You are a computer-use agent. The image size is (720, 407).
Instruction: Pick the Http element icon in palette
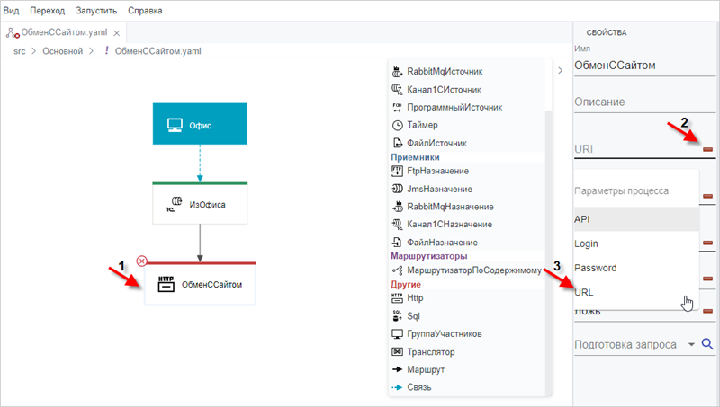pos(397,298)
